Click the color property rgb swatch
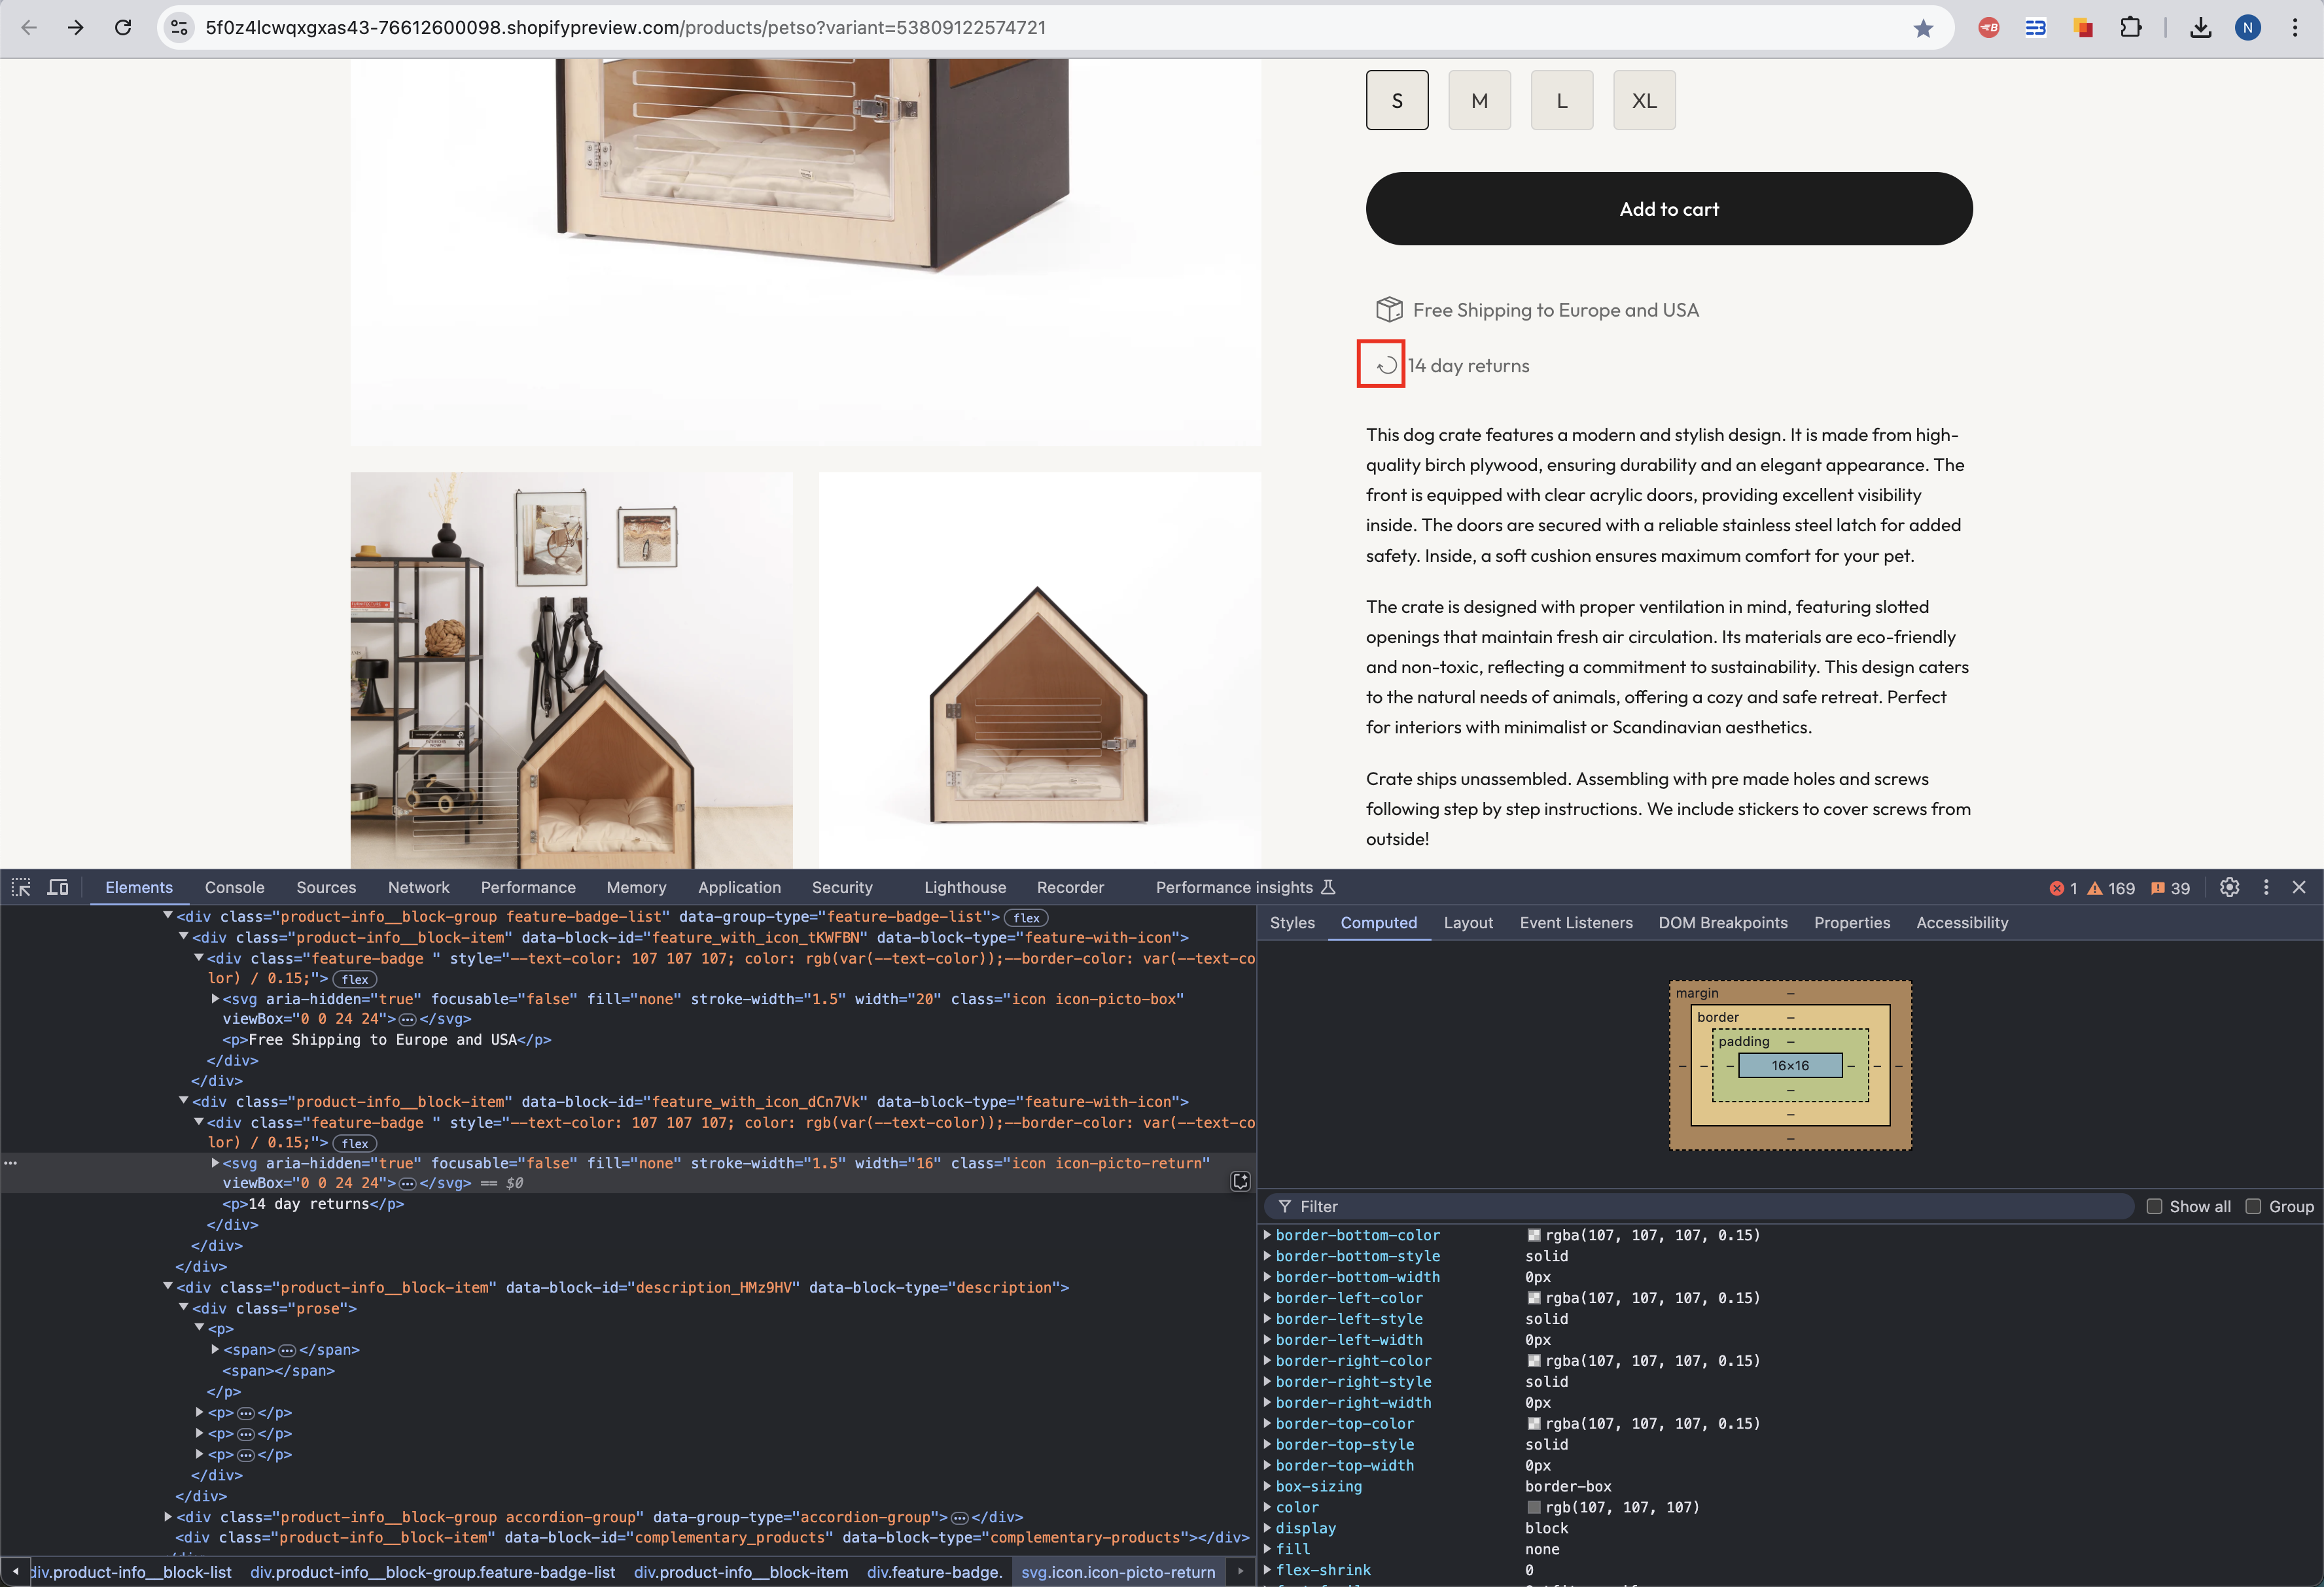 click(1534, 1507)
